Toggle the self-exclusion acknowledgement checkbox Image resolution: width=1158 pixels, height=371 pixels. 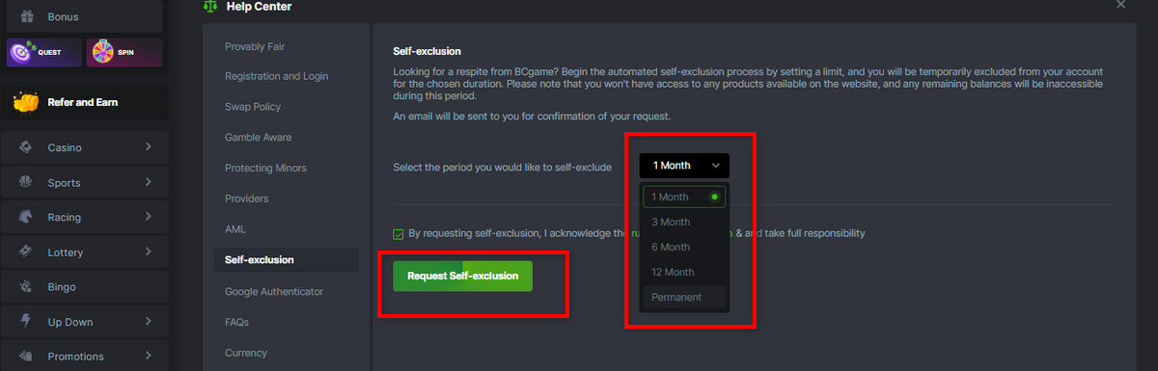coord(399,233)
